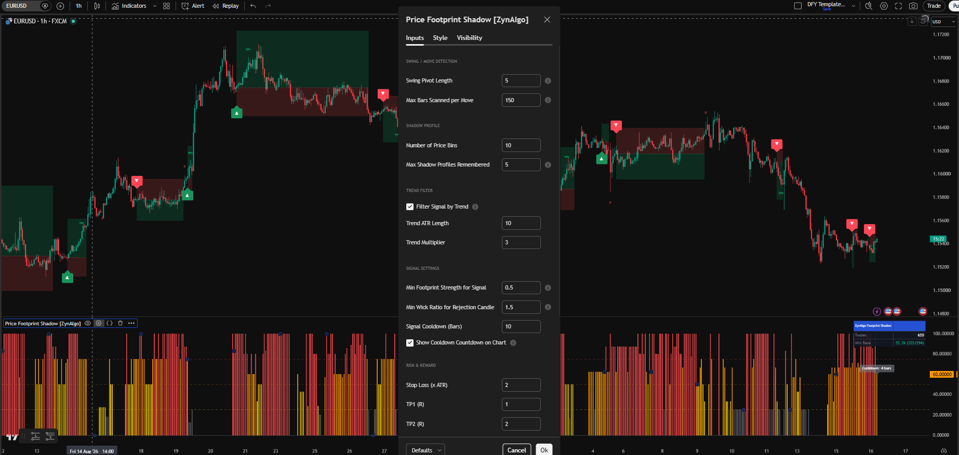959x455 pixels.
Task: Click the Cancel button
Action: click(x=516, y=450)
